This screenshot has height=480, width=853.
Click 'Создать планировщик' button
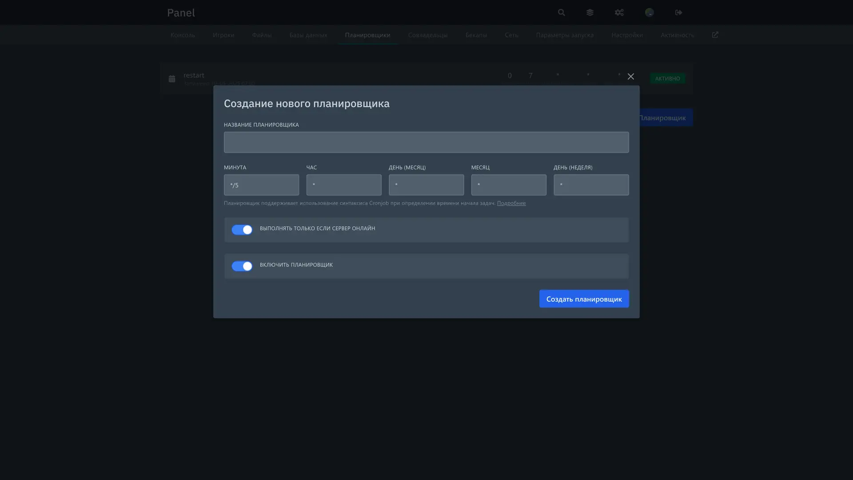(x=584, y=299)
